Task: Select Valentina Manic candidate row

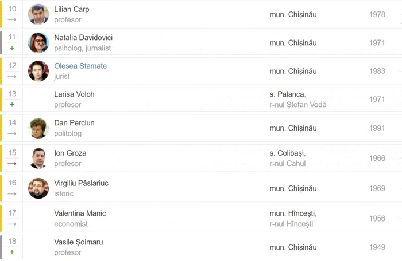Action: (x=201, y=219)
